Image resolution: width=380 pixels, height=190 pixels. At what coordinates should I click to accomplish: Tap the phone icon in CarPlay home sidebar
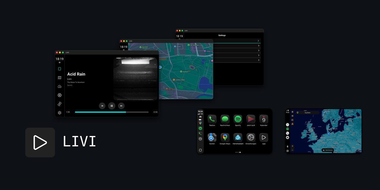point(200,134)
